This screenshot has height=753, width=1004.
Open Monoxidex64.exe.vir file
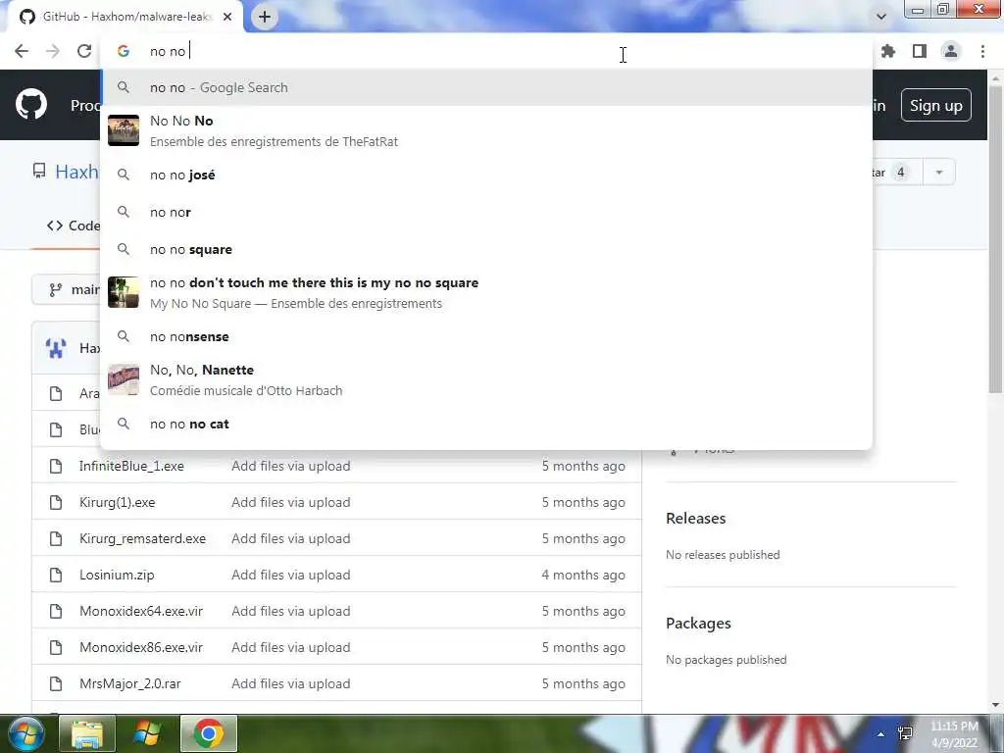[x=141, y=612]
